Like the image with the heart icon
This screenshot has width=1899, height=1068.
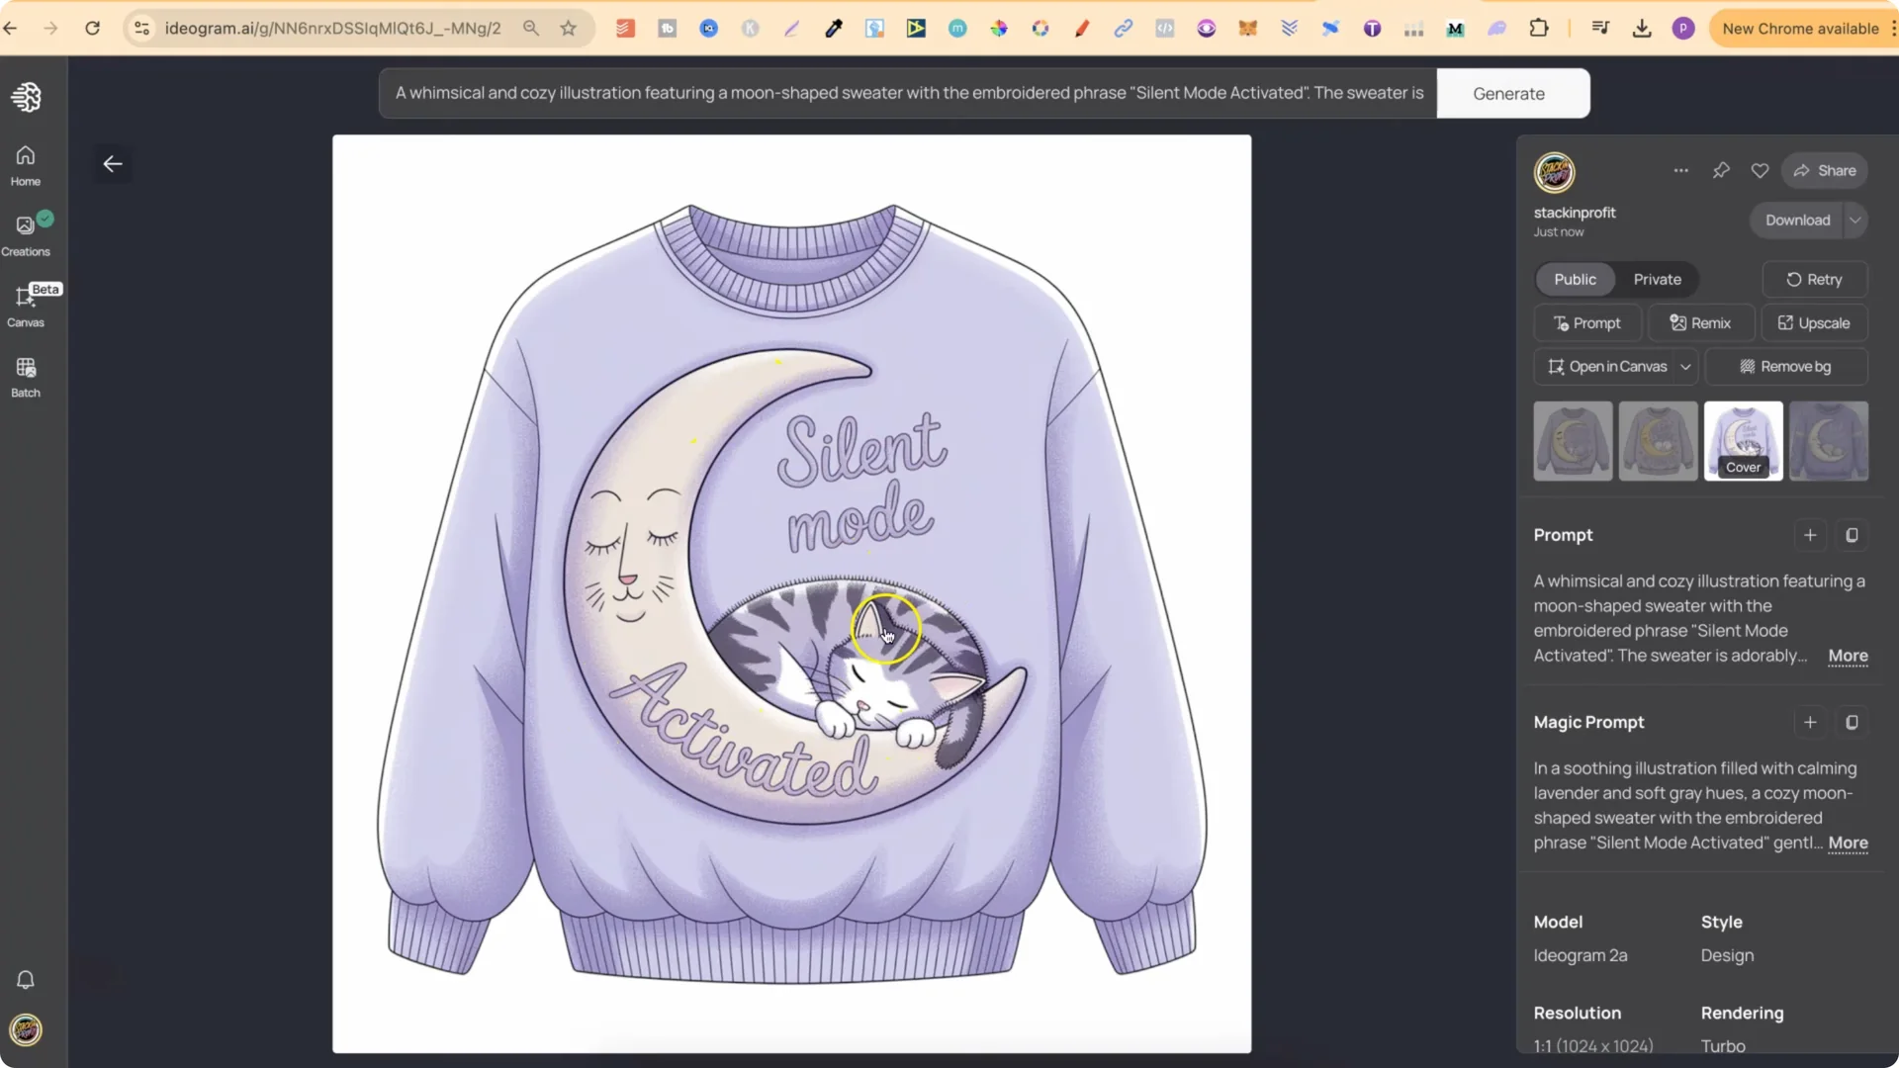[1760, 170]
